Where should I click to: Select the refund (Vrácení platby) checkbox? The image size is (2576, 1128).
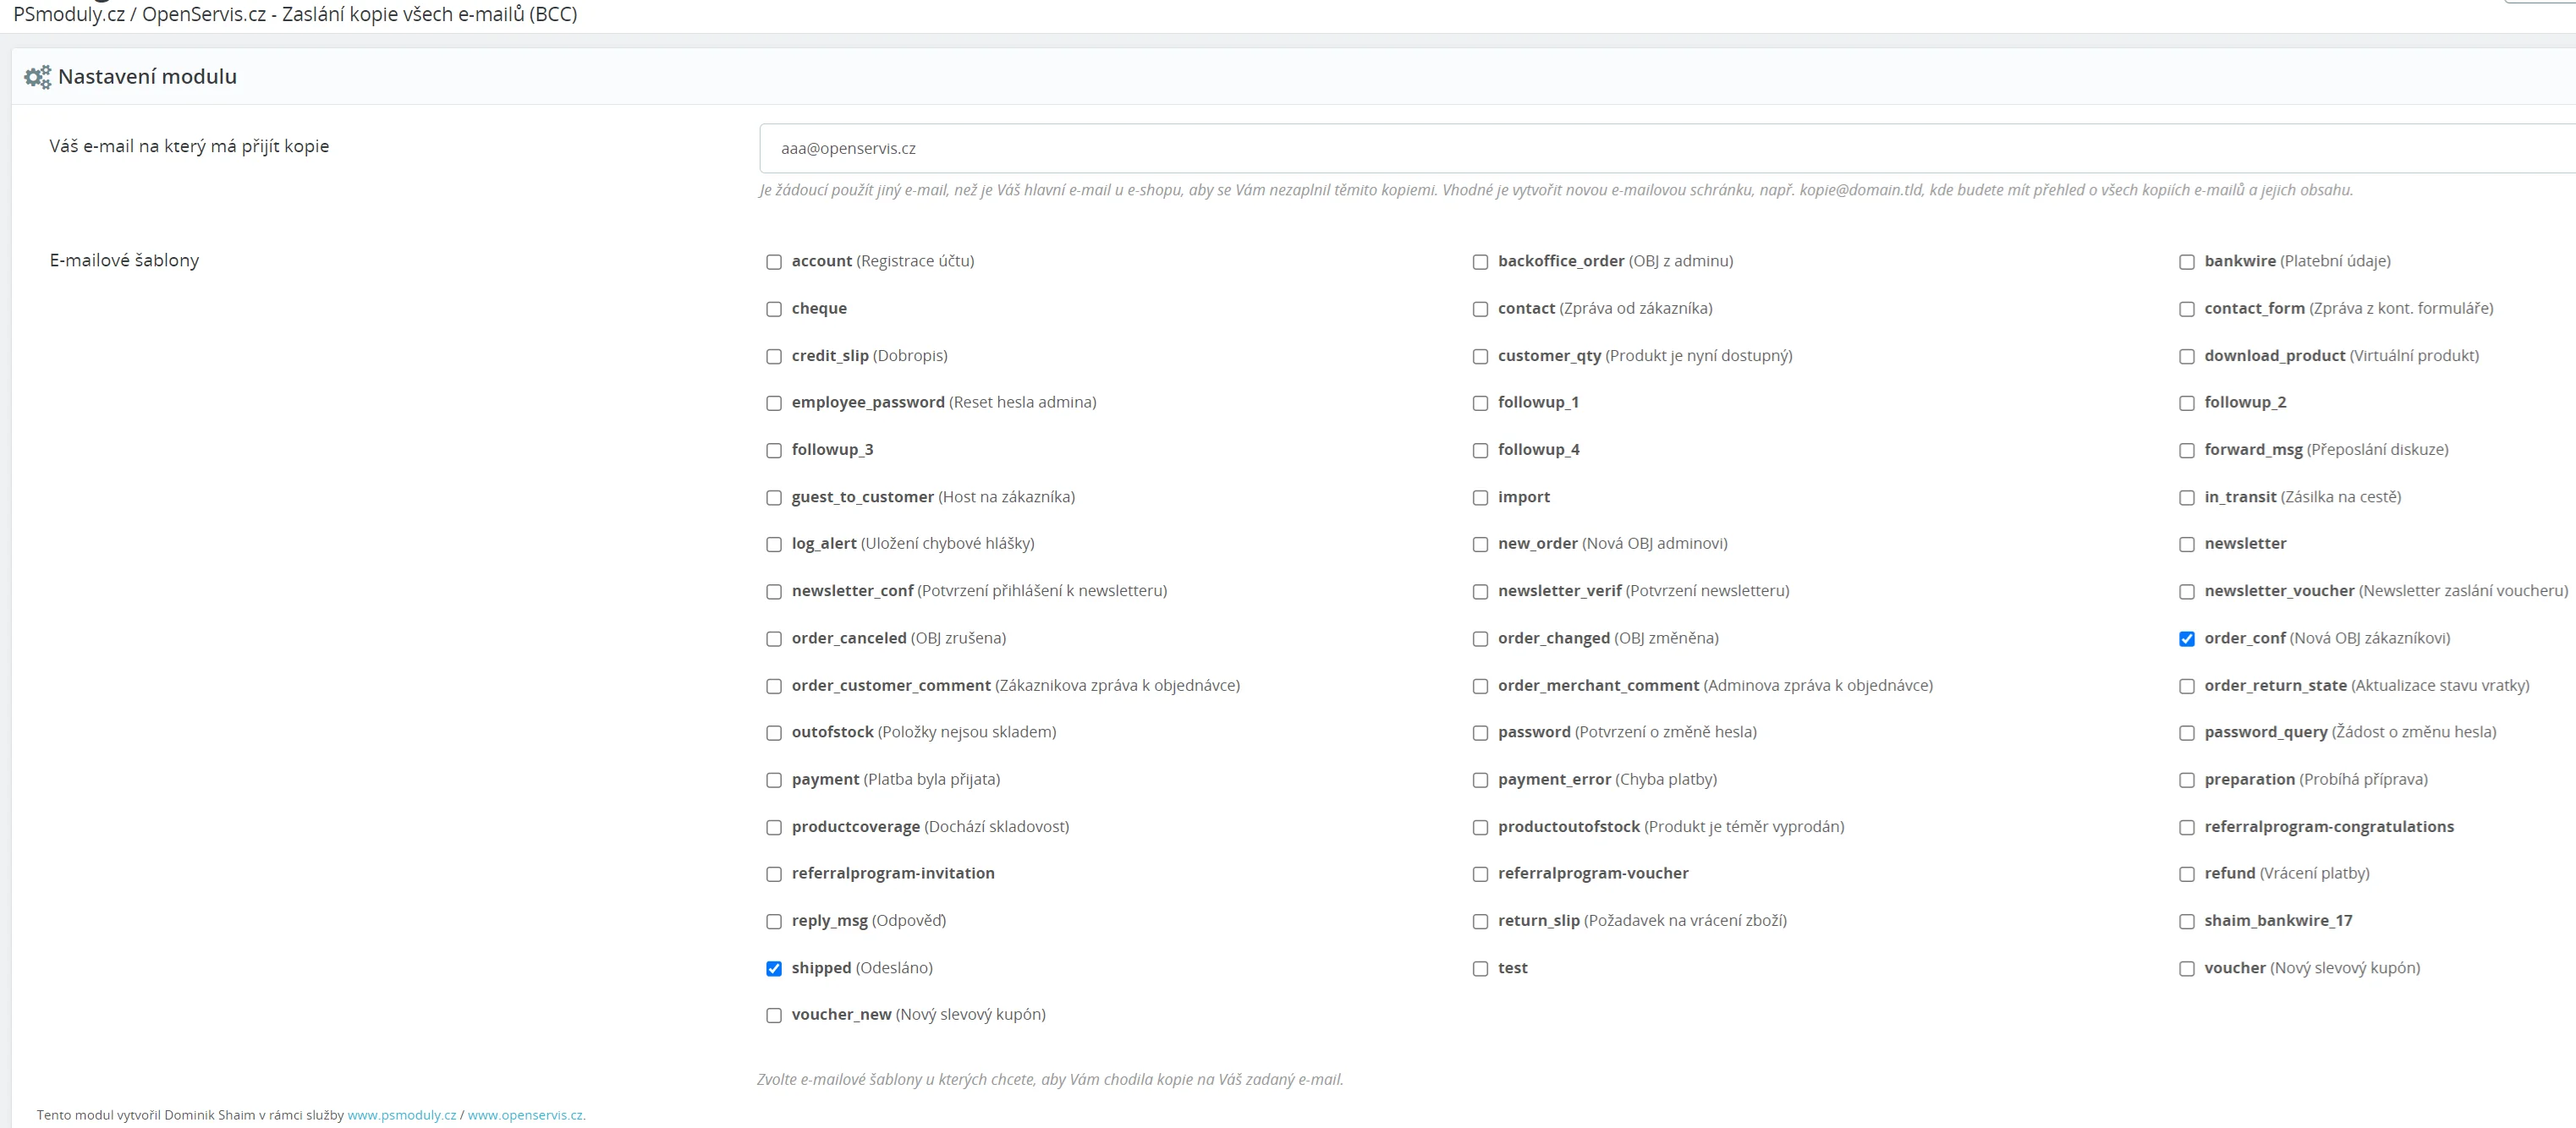click(2187, 874)
